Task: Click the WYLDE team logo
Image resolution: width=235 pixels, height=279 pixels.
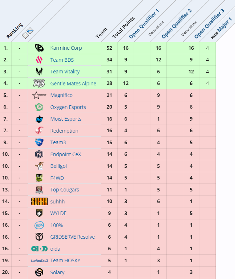Action: (39, 213)
